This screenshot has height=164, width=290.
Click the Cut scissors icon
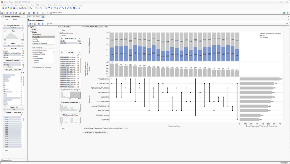click(17, 8)
